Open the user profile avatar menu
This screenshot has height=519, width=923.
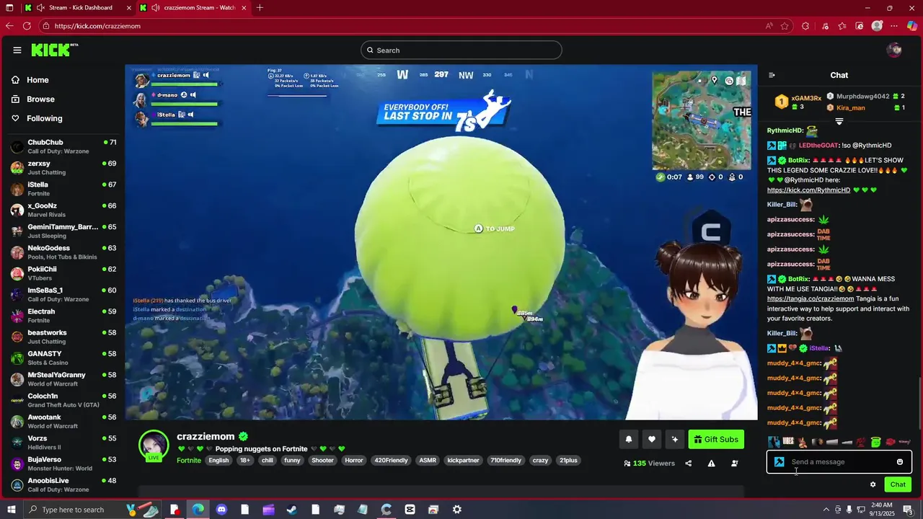894,50
